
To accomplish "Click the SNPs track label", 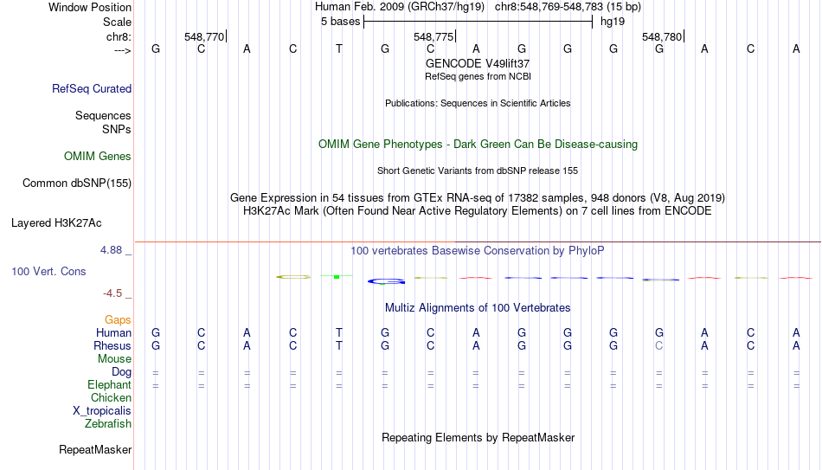I will click(117, 129).
